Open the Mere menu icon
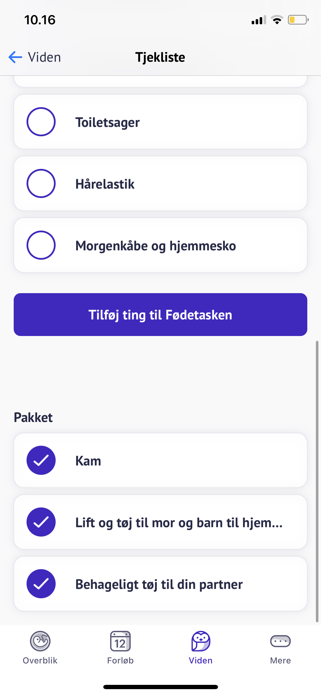321x696 pixels. click(280, 641)
